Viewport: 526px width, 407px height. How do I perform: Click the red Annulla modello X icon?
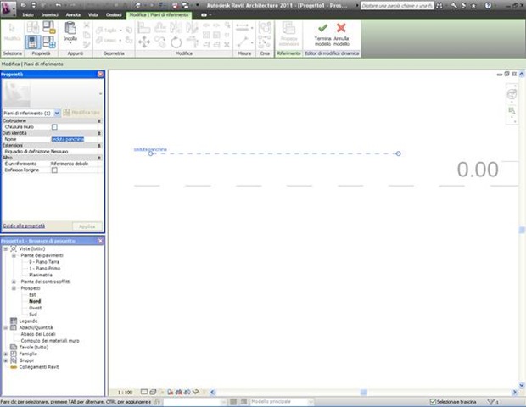341,28
